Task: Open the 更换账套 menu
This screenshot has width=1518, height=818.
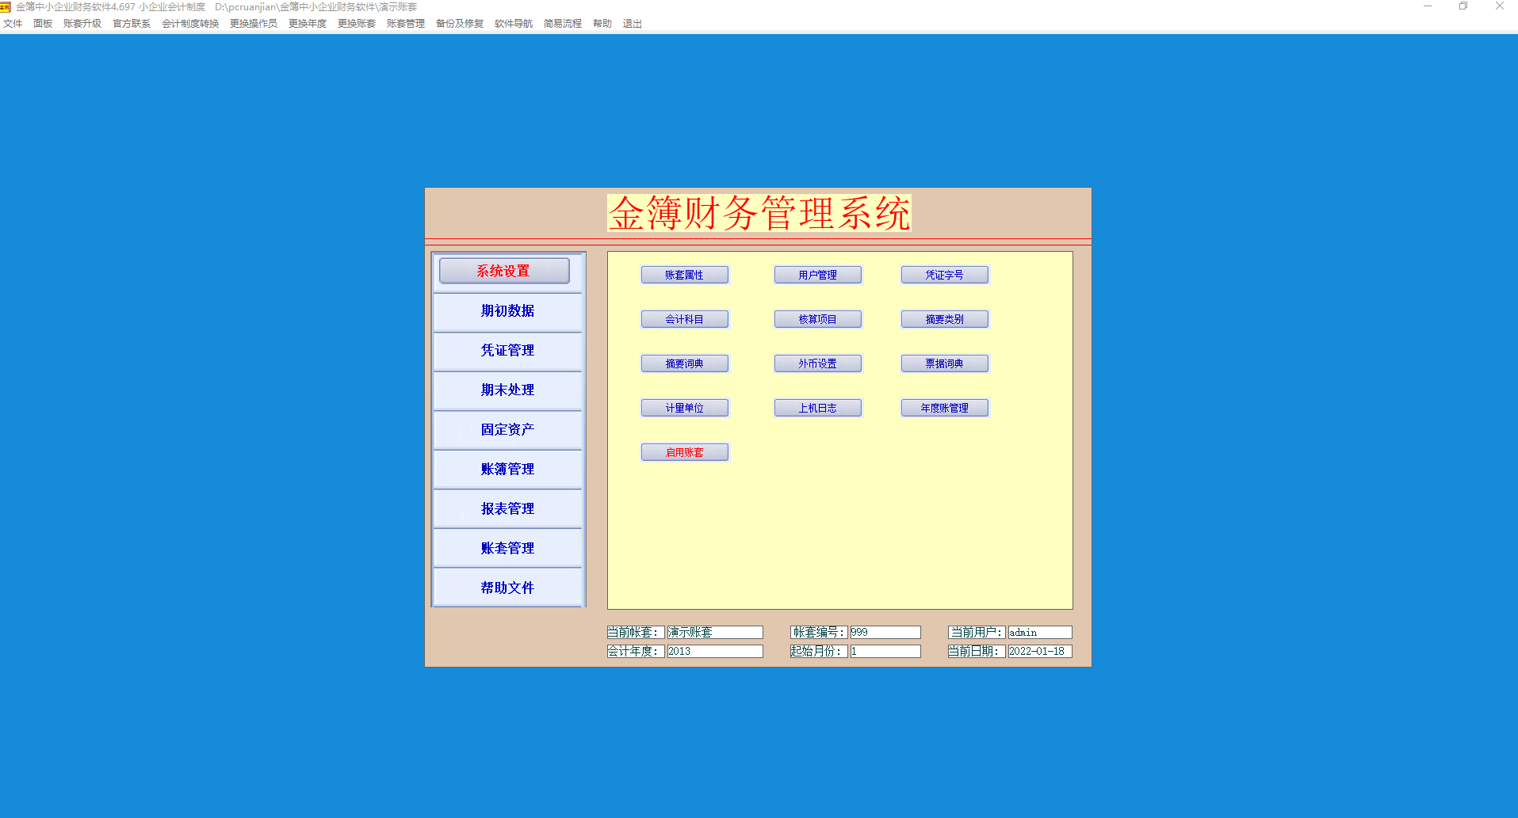Action: point(357,24)
